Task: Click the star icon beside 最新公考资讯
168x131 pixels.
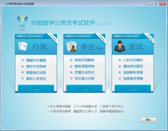Action: 23,79
